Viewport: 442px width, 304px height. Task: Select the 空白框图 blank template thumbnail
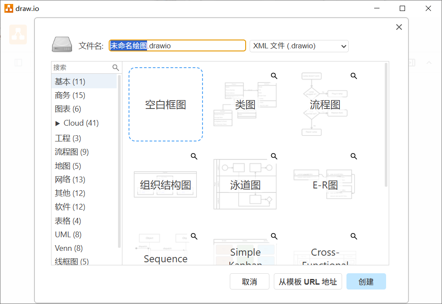coord(166,105)
